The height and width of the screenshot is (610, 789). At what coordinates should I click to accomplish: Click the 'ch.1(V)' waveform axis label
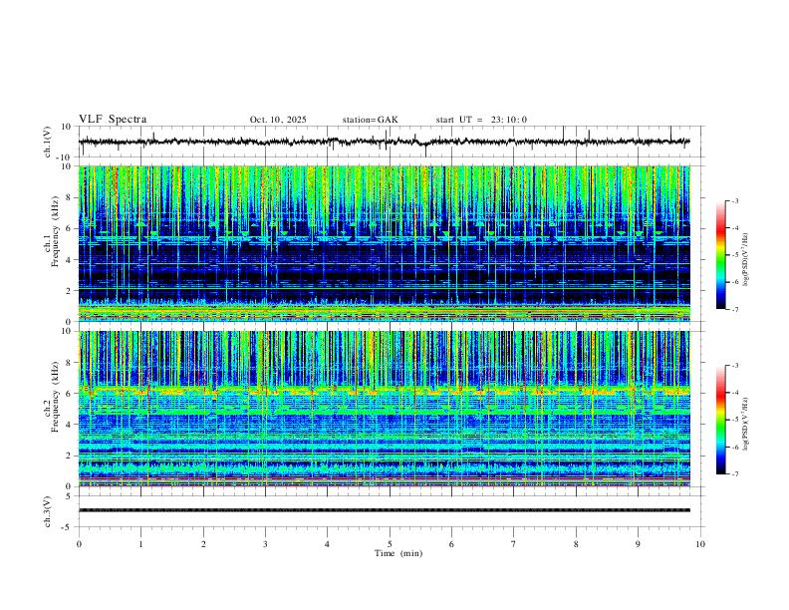point(48,142)
